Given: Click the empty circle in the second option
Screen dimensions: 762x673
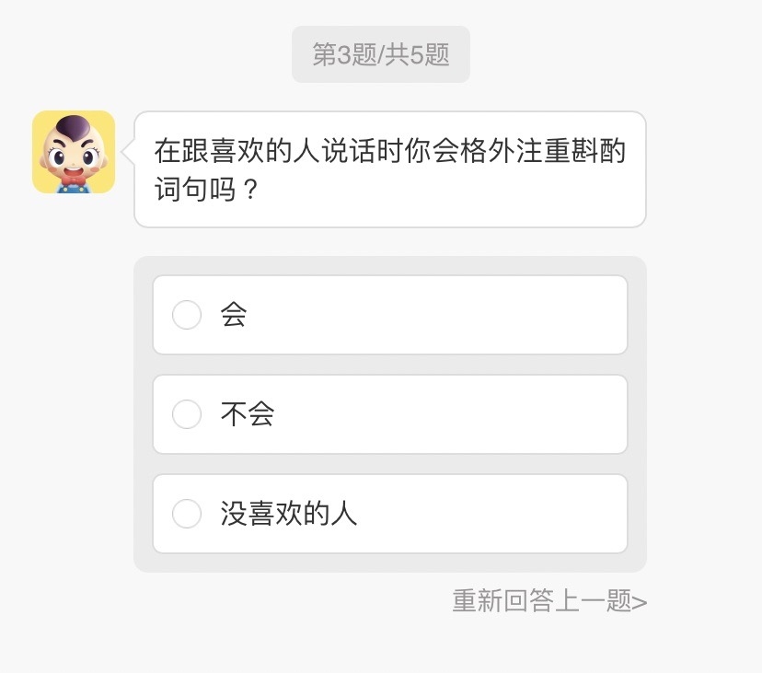Looking at the screenshot, I should [x=187, y=414].
